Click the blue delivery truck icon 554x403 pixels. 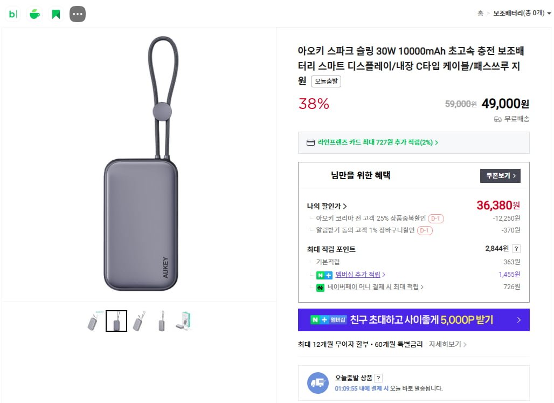(x=318, y=382)
